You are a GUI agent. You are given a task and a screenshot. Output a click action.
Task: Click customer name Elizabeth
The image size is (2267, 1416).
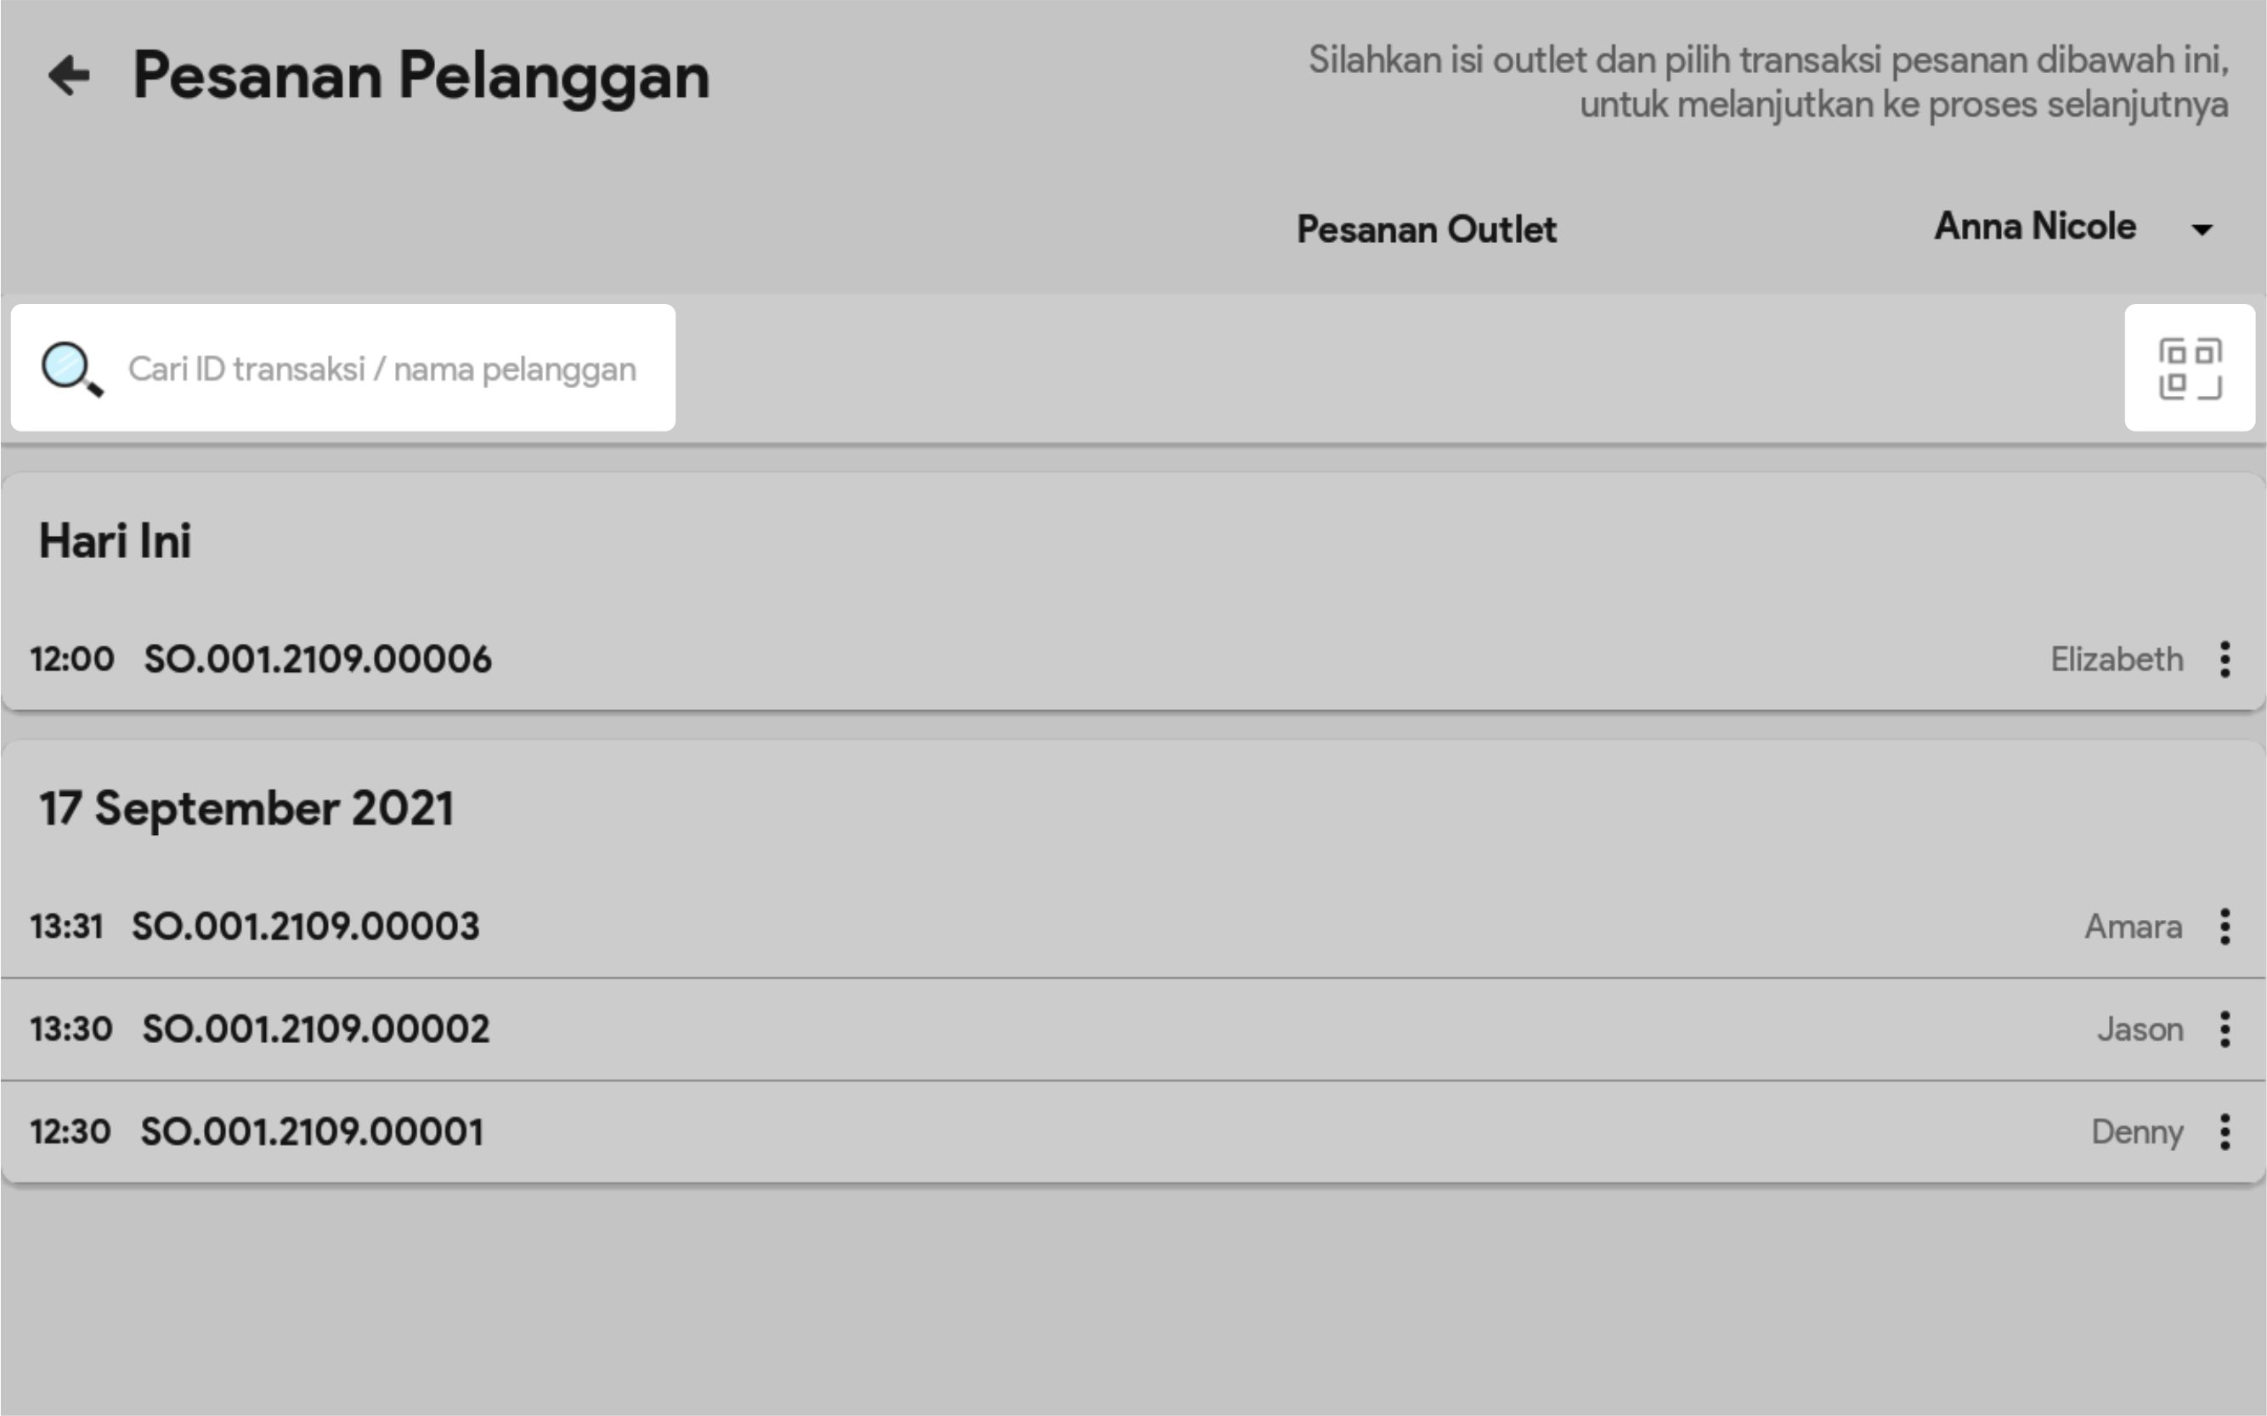tap(2117, 659)
